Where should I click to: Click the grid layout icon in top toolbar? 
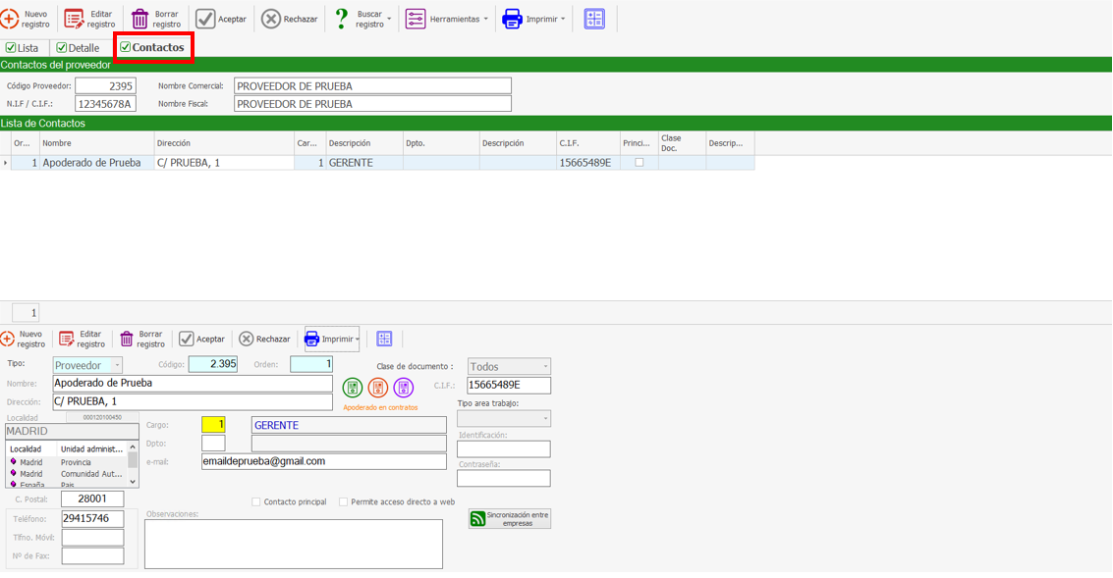coord(594,19)
